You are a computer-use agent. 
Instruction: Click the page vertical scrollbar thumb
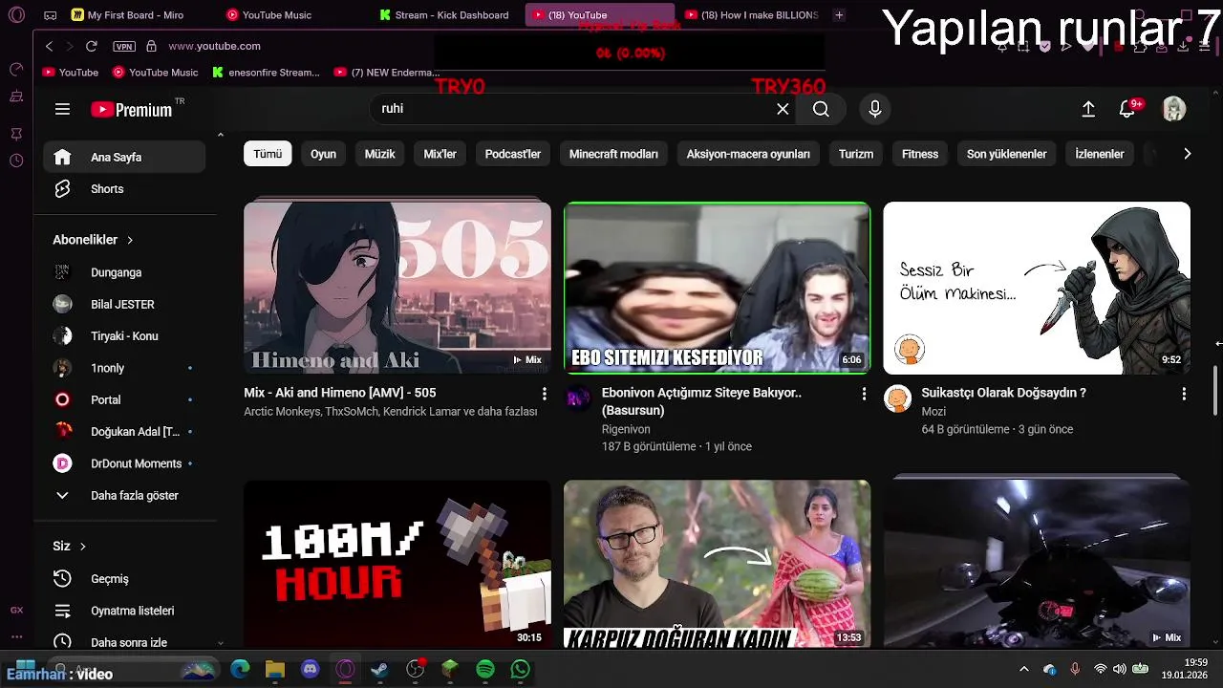pyautogui.click(x=1216, y=390)
